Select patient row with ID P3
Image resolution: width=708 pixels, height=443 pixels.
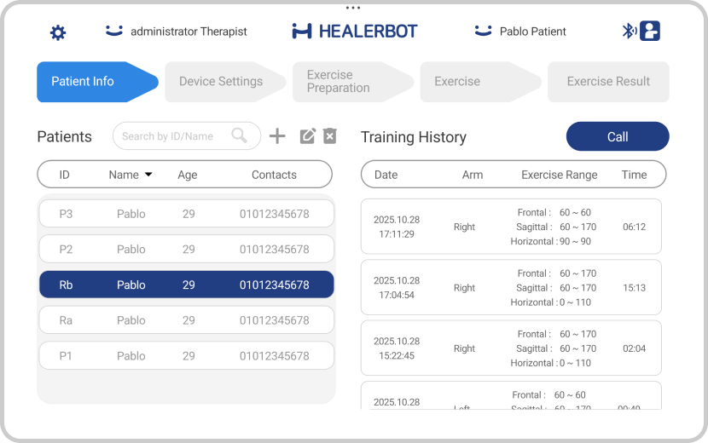(x=187, y=214)
